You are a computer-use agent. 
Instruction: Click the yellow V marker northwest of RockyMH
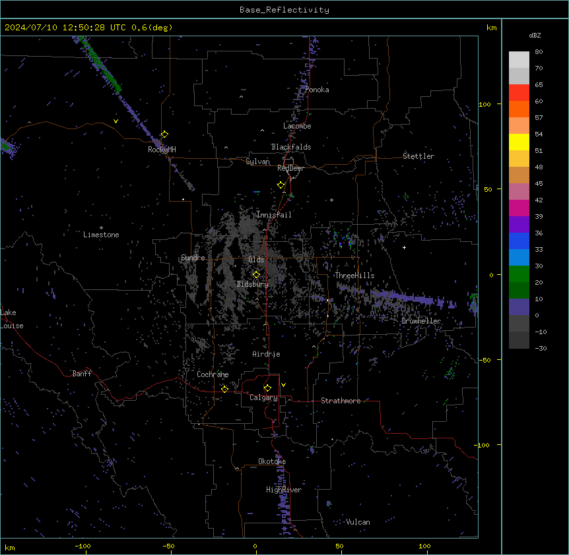[x=116, y=121]
